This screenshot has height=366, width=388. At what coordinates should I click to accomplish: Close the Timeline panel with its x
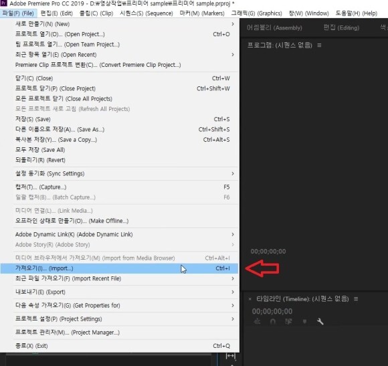(x=250, y=299)
